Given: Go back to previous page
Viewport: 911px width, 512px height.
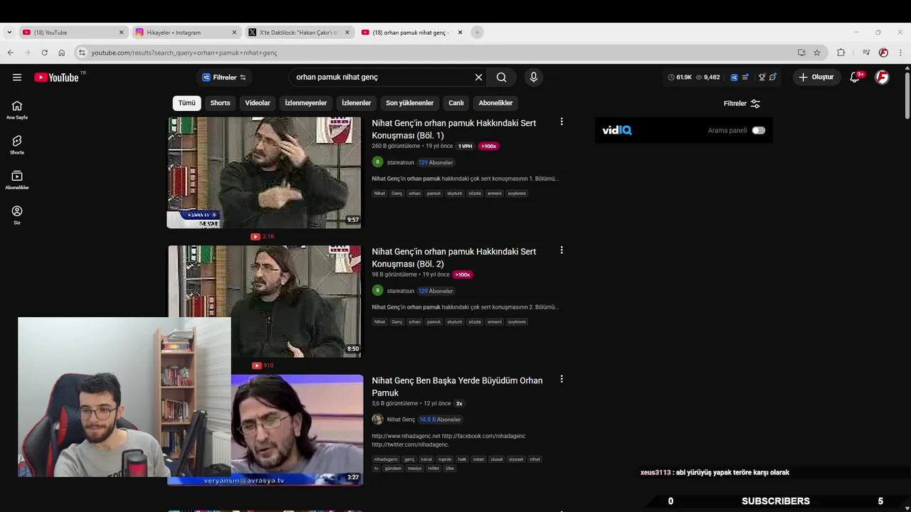Looking at the screenshot, I should [x=10, y=53].
